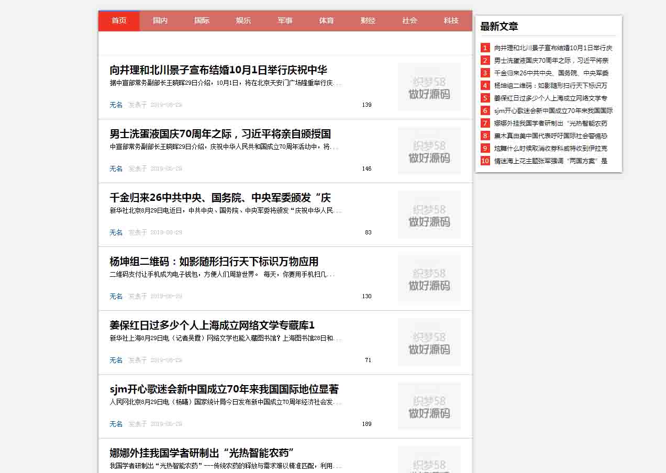666x473 pixels.
Task: Click author 无名 under the 杨坤组二维码 article
Action: point(116,296)
